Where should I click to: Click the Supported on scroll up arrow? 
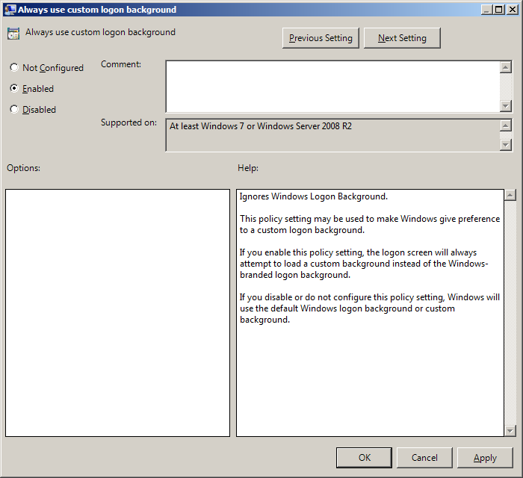click(505, 125)
